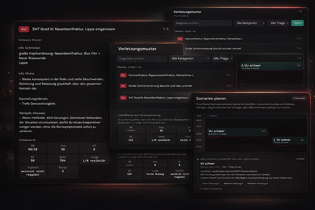The image size is (315, 210).
Task: Select Puls 50 cell in Initialwerte
Action: click(x=63, y=148)
